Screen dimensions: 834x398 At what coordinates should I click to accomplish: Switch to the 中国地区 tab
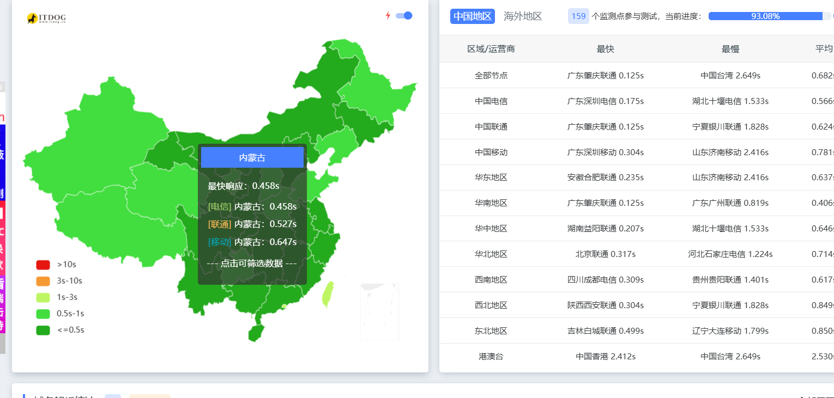pos(472,16)
